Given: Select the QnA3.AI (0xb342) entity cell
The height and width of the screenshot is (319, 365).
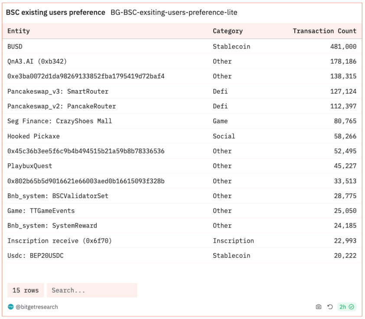Looking at the screenshot, I should [37, 62].
